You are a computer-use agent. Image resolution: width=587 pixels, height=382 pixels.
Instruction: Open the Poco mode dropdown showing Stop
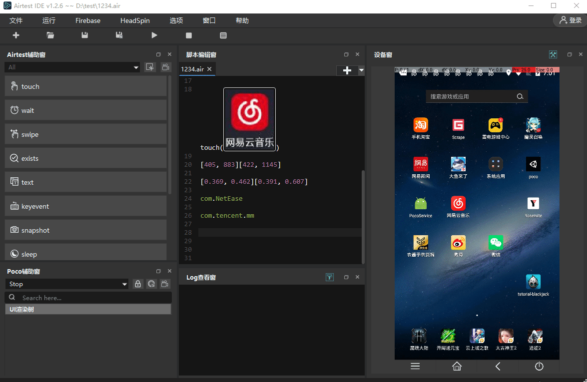point(66,284)
